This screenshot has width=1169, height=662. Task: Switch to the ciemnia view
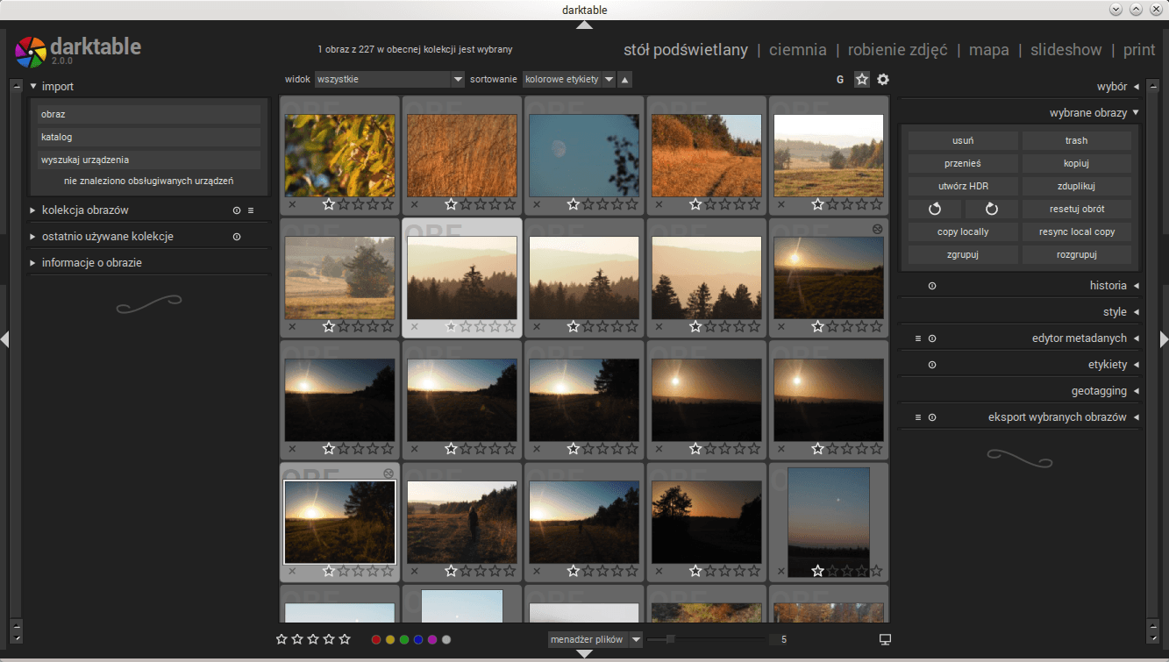[x=798, y=50]
